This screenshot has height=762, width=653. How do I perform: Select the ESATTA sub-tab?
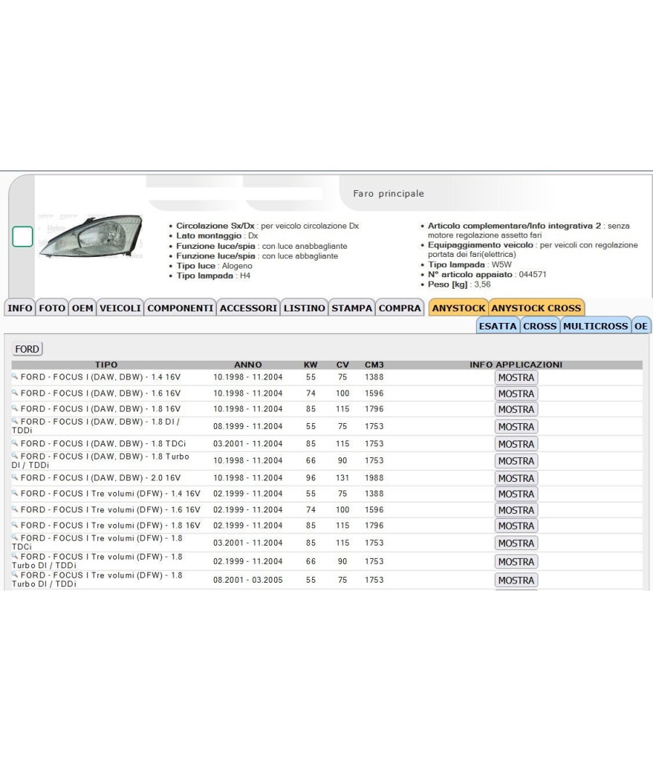coord(498,326)
